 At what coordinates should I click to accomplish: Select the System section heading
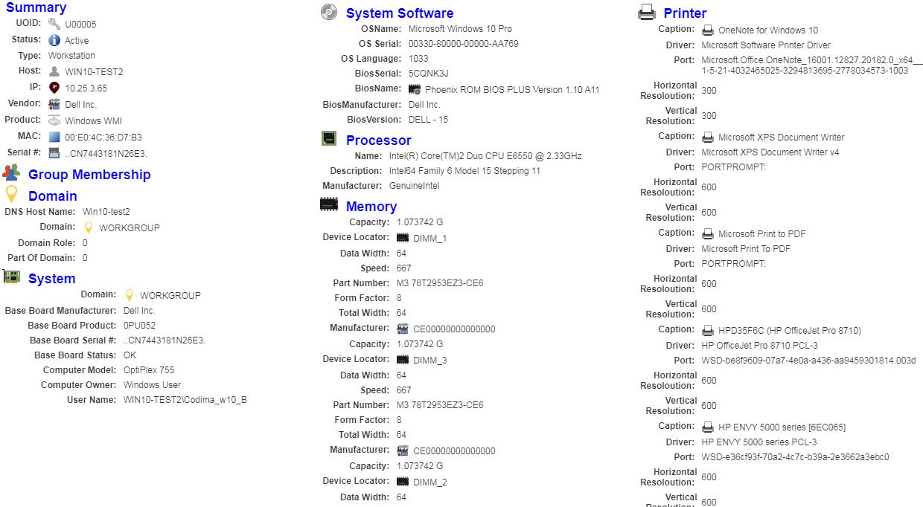[52, 279]
